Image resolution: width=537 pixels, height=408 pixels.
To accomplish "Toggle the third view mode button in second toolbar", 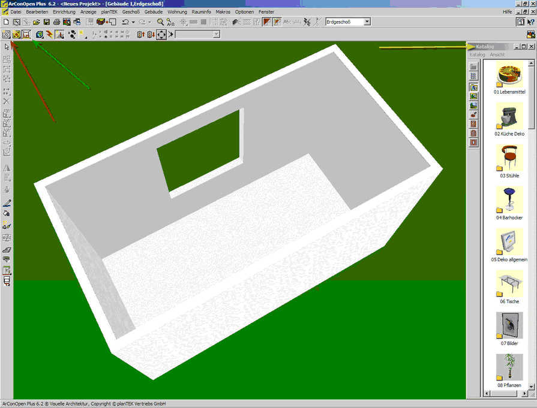I will point(26,35).
